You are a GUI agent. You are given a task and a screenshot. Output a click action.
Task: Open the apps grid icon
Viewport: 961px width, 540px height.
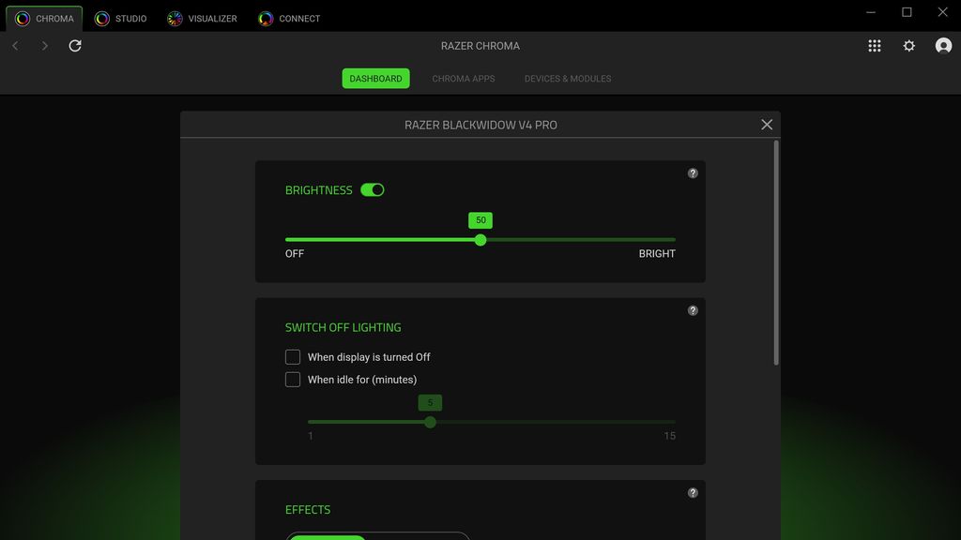click(x=875, y=45)
